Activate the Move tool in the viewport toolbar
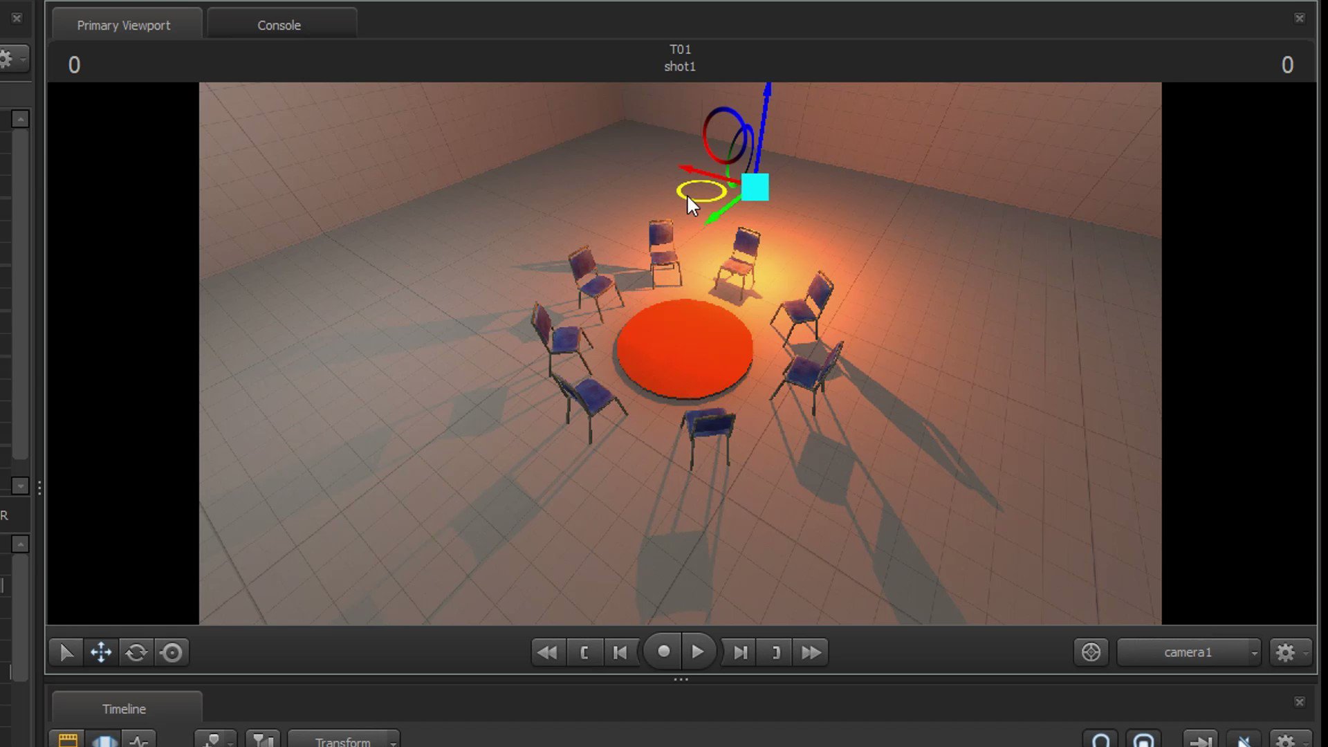1328x747 pixels. tap(101, 652)
